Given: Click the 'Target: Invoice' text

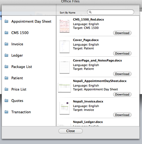Looking at the screenshot, I should coord(83,110).
